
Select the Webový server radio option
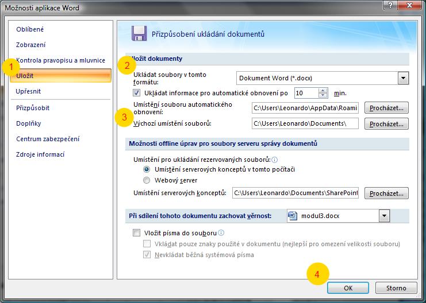point(147,180)
